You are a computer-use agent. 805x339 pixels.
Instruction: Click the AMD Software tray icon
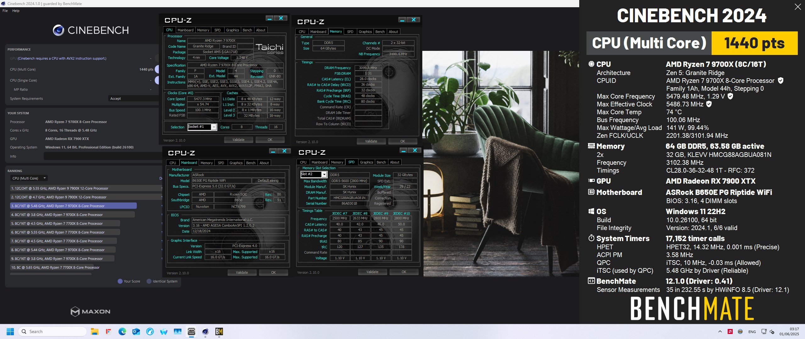pos(730,331)
